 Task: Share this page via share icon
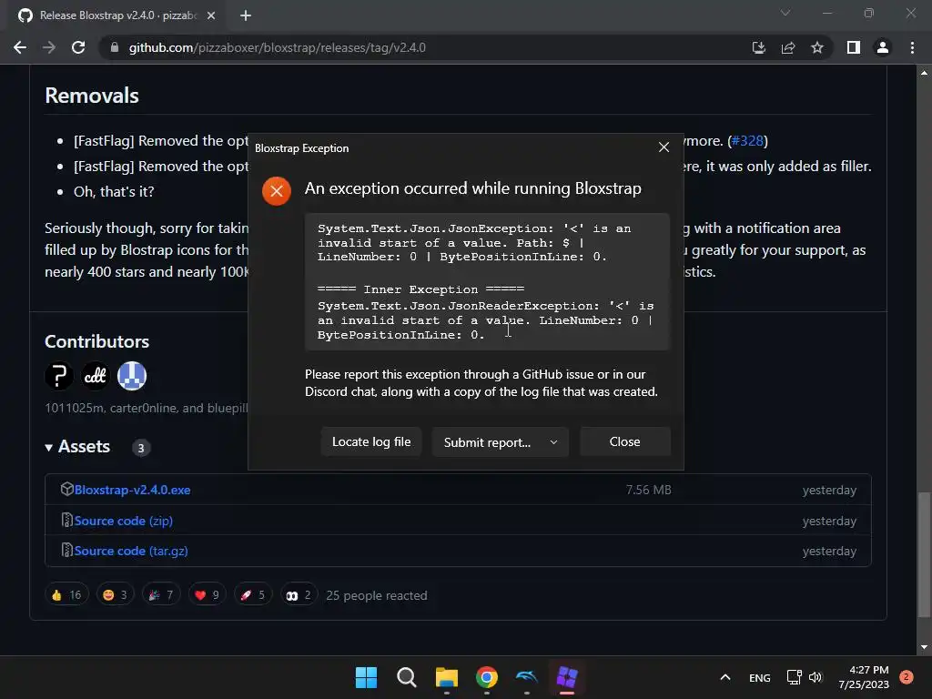[x=788, y=47]
